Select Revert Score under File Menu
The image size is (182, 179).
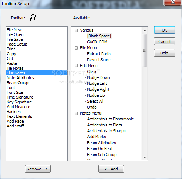(x=99, y=60)
